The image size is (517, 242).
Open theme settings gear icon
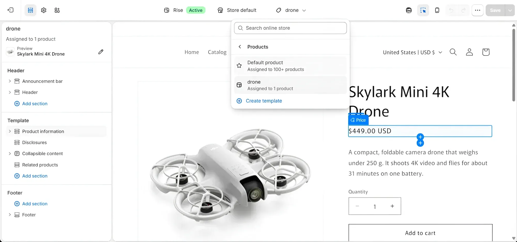(x=44, y=10)
